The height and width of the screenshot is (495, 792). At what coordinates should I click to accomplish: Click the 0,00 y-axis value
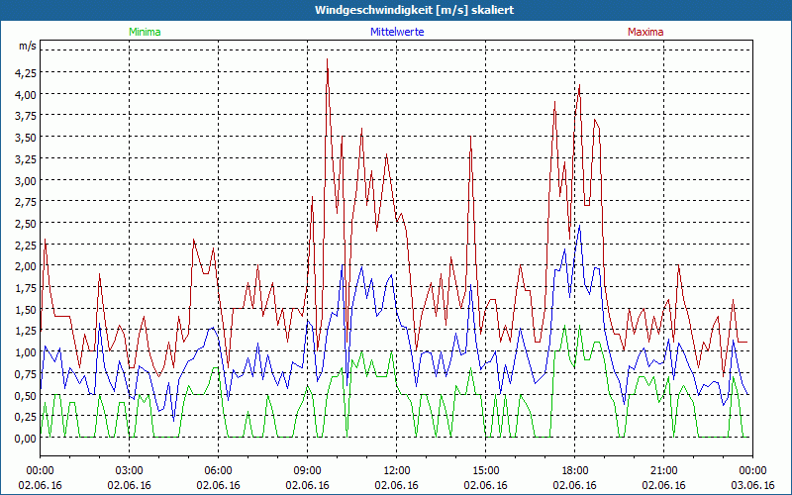click(x=26, y=438)
